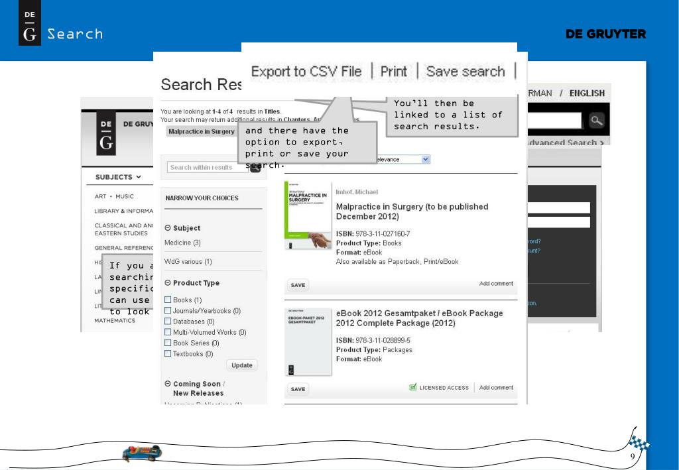Click author Imhof, Michael

pyautogui.click(x=357, y=192)
